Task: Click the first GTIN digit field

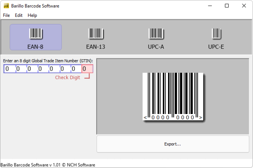Action: click(x=10, y=69)
